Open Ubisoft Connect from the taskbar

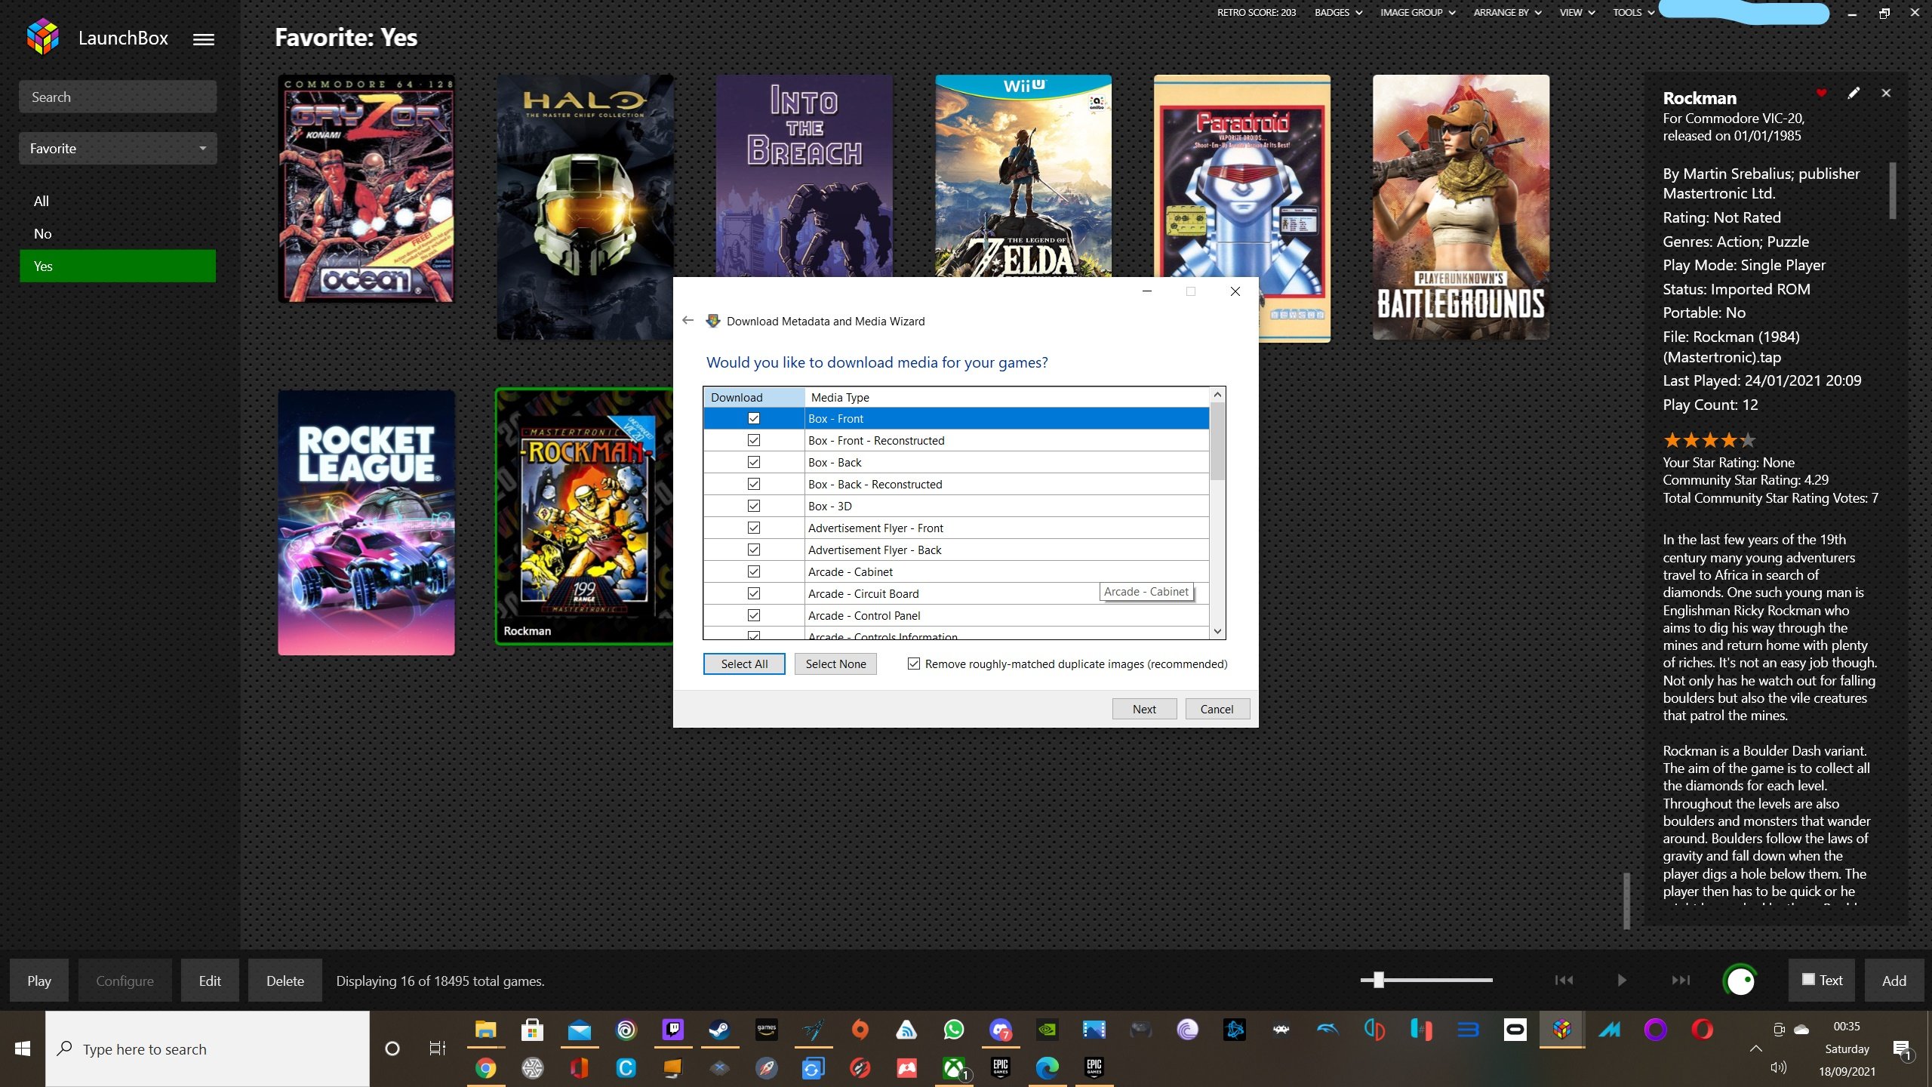(626, 1030)
